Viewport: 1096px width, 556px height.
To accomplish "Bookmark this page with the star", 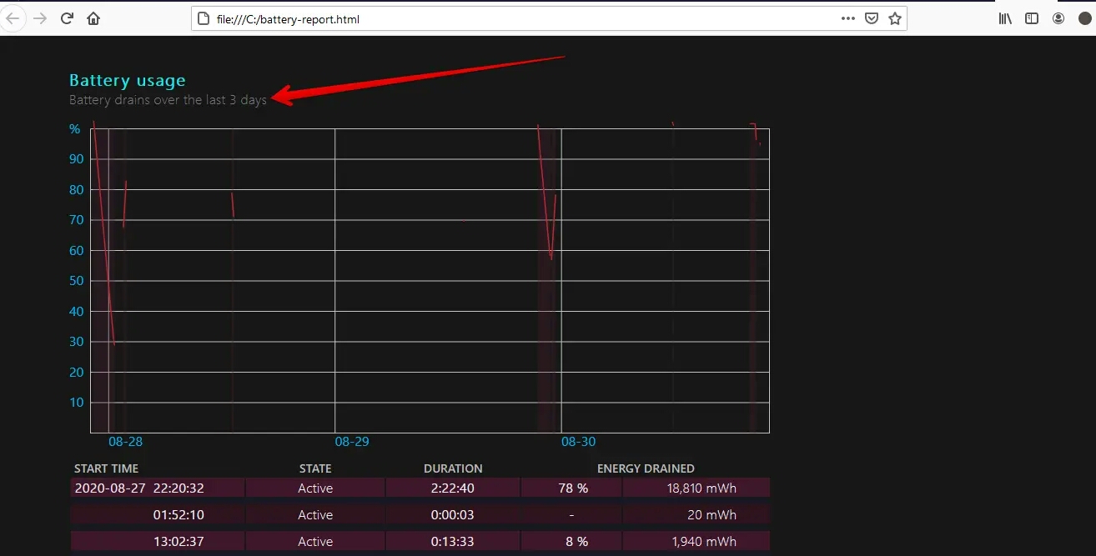I will (x=895, y=18).
